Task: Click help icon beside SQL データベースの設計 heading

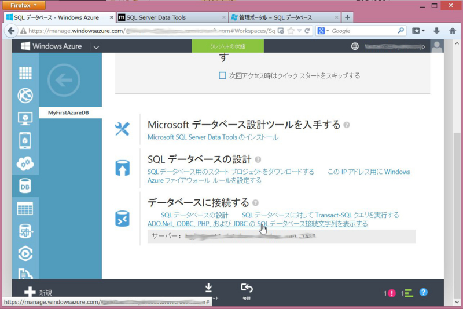Action: click(258, 159)
